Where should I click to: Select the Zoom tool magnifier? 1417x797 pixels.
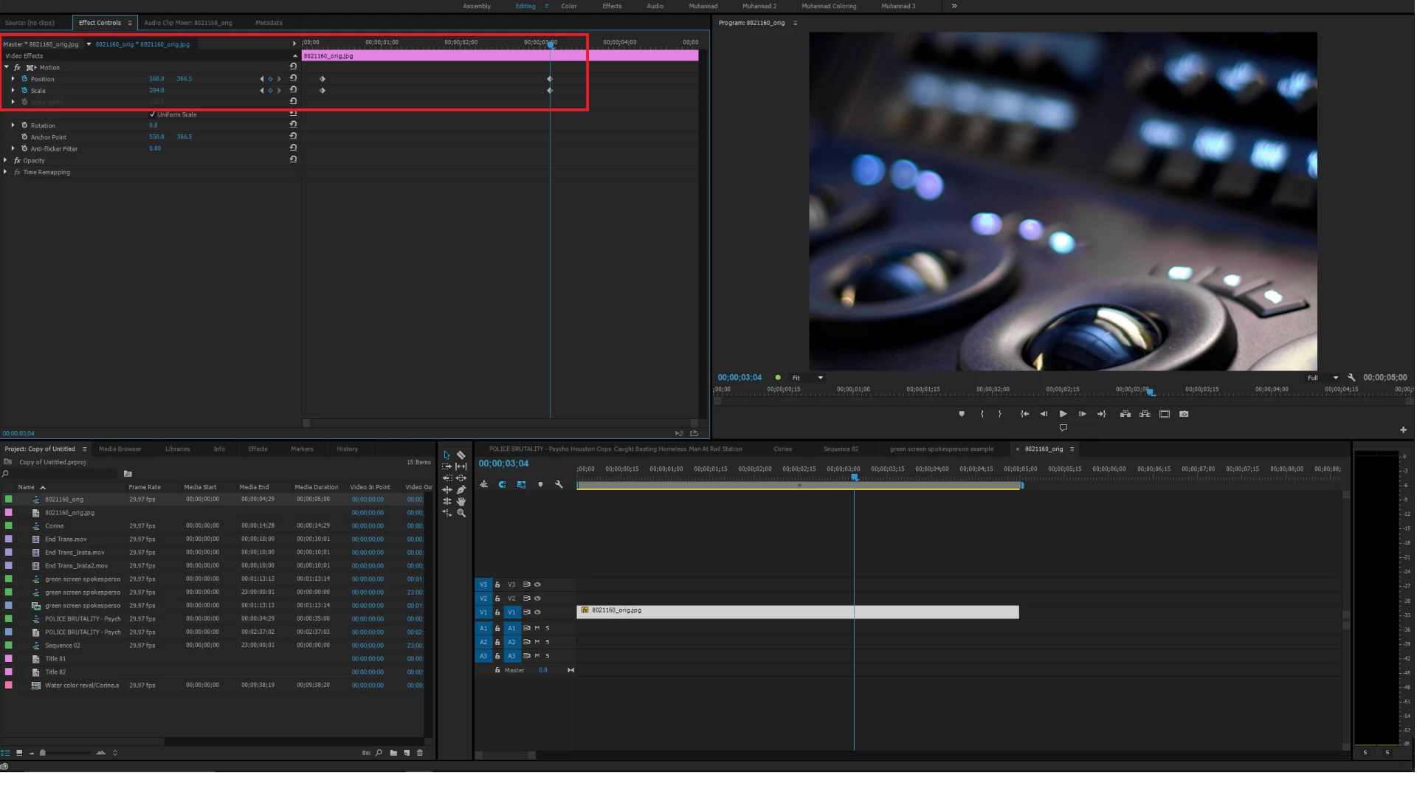coord(461,513)
